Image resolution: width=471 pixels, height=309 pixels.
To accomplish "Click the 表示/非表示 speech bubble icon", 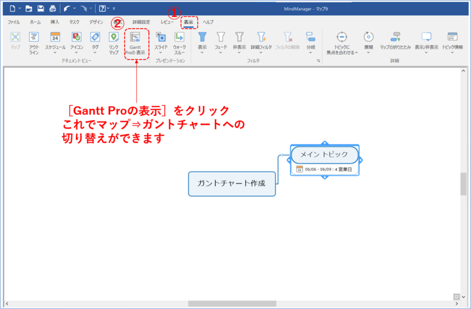I will click(426, 37).
